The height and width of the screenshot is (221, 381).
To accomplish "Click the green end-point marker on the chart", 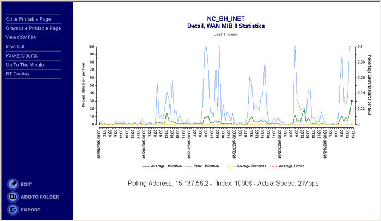I will point(352,101).
